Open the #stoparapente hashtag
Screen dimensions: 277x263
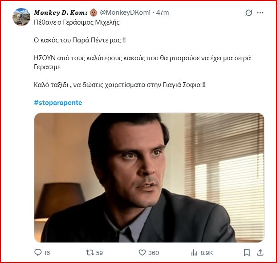[58, 103]
